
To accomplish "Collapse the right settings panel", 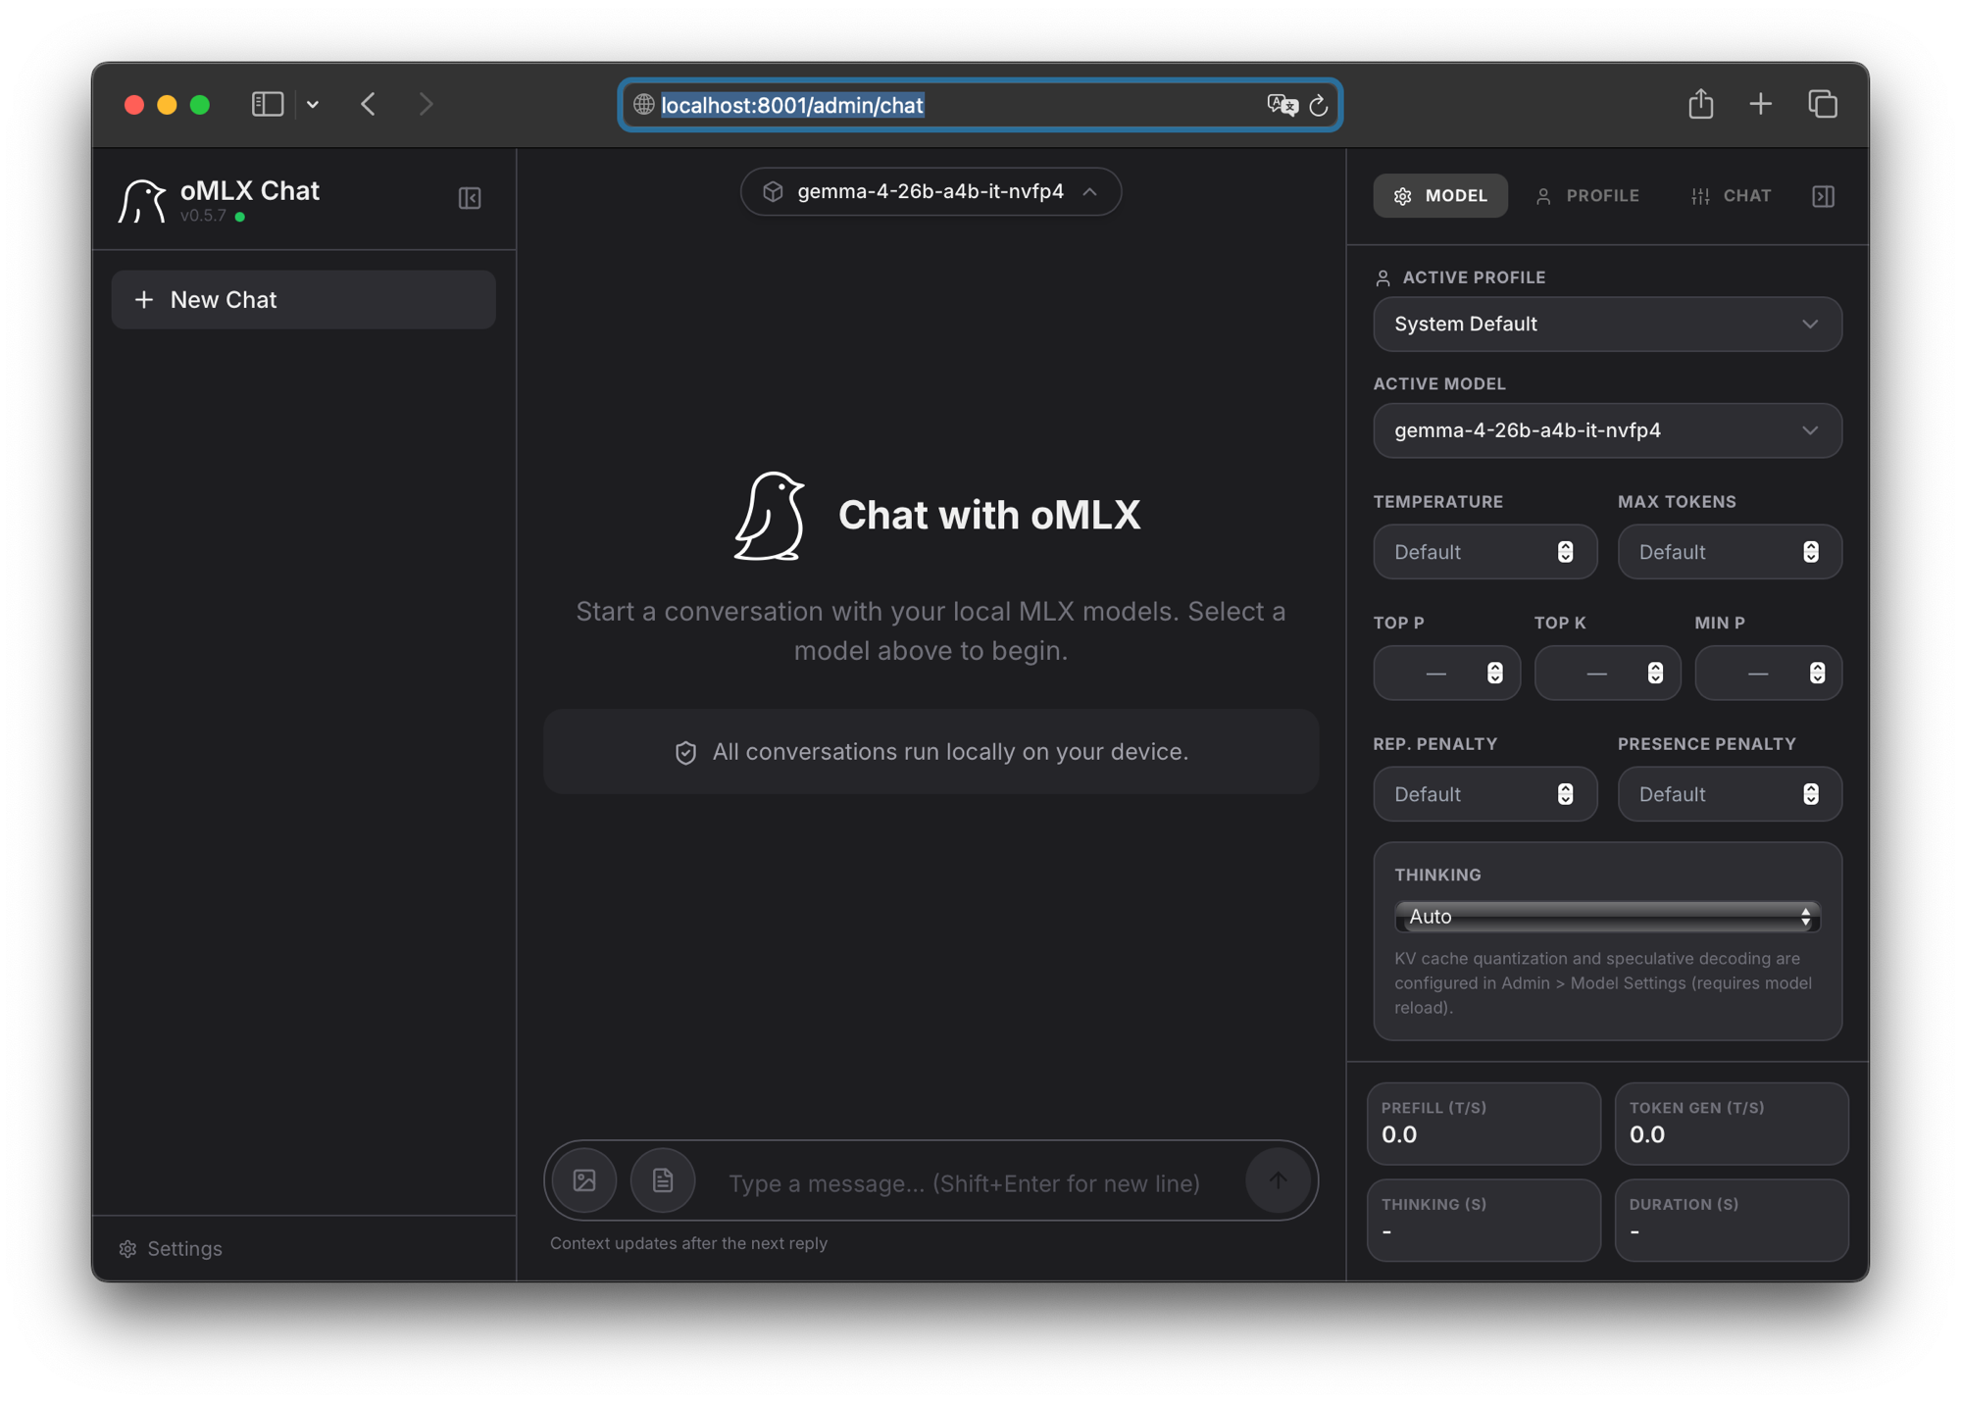I will 1823,196.
